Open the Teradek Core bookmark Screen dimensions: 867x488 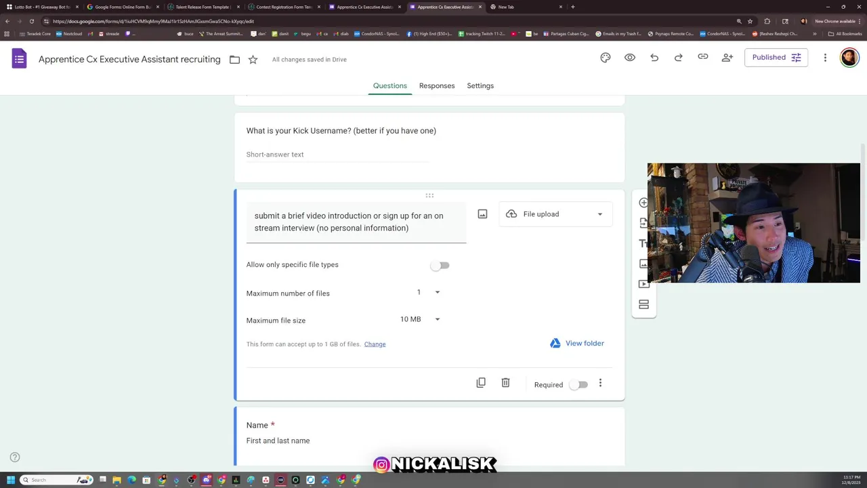click(35, 34)
